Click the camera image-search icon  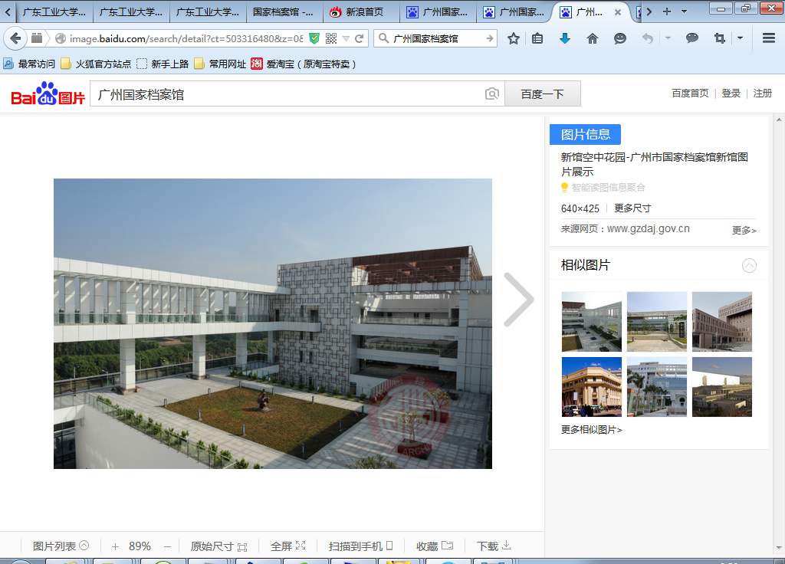point(492,94)
